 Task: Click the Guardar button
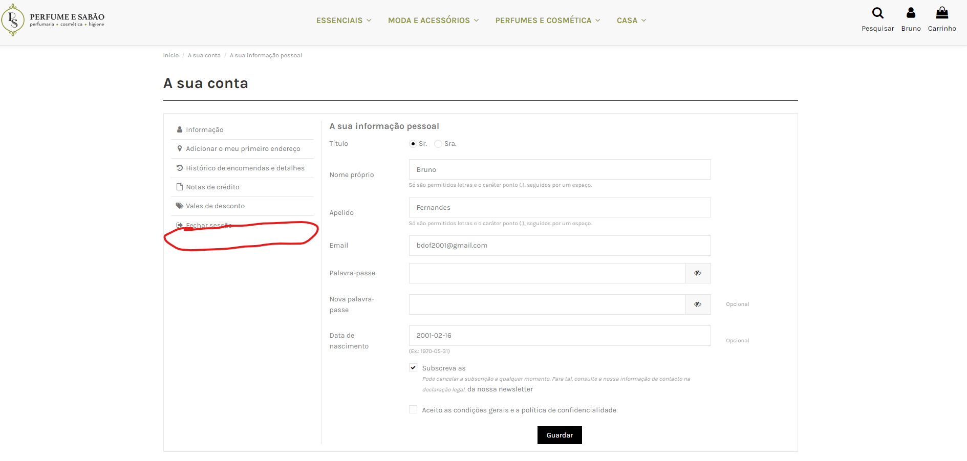(560, 435)
